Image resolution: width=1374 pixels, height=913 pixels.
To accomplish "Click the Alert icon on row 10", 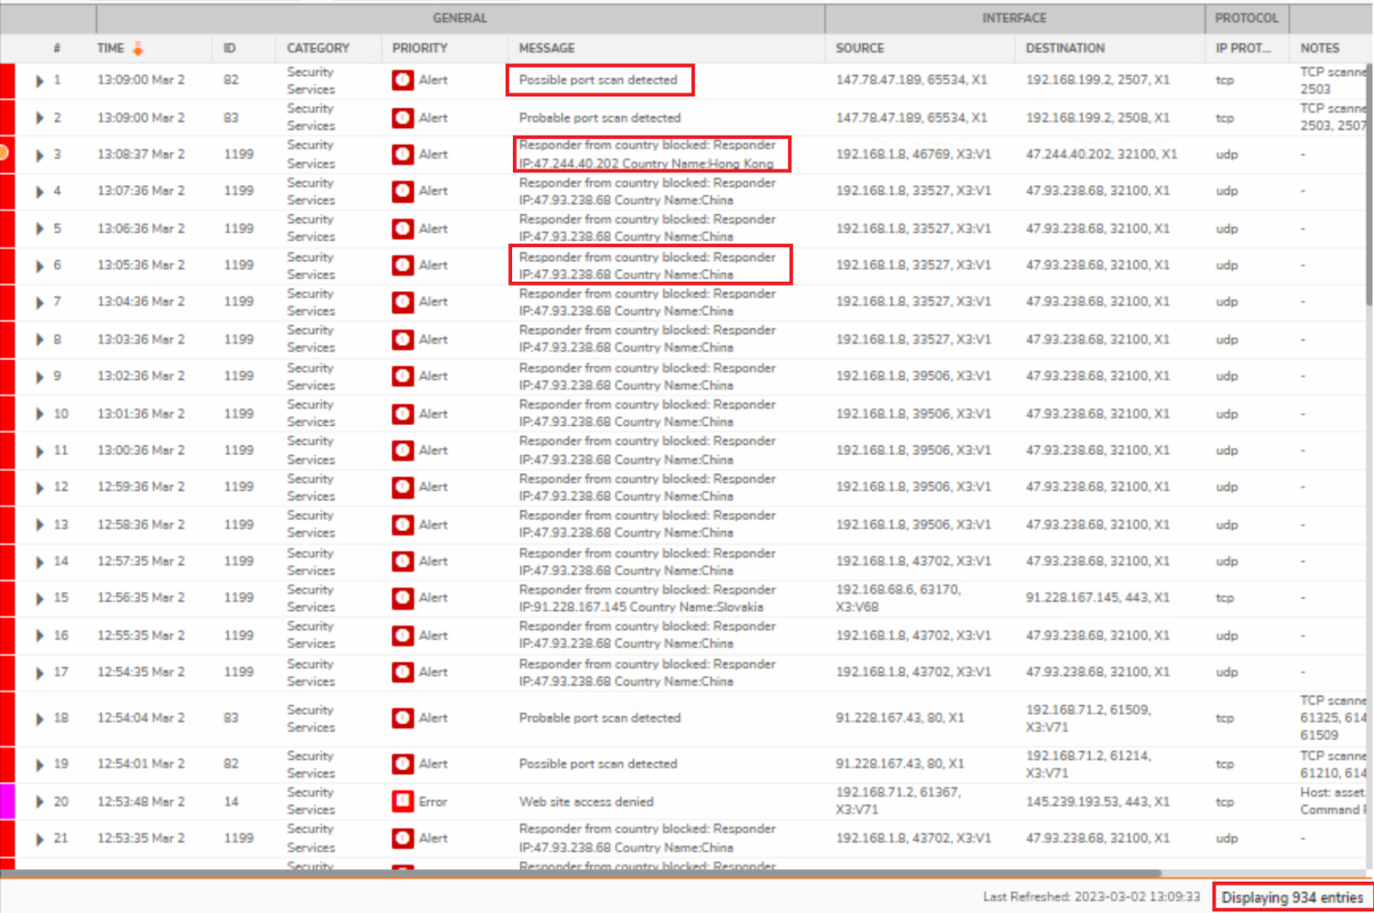I will [402, 414].
